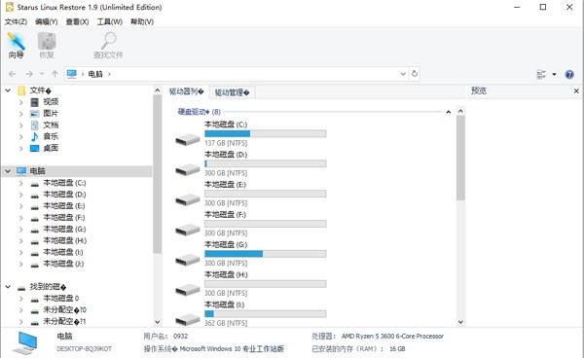Select the 视频 video folder icon
This screenshot has height=358, width=584.
35,102
